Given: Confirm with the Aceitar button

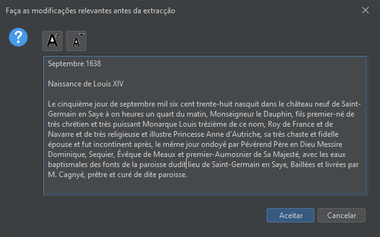Looking at the screenshot, I should (x=291, y=215).
